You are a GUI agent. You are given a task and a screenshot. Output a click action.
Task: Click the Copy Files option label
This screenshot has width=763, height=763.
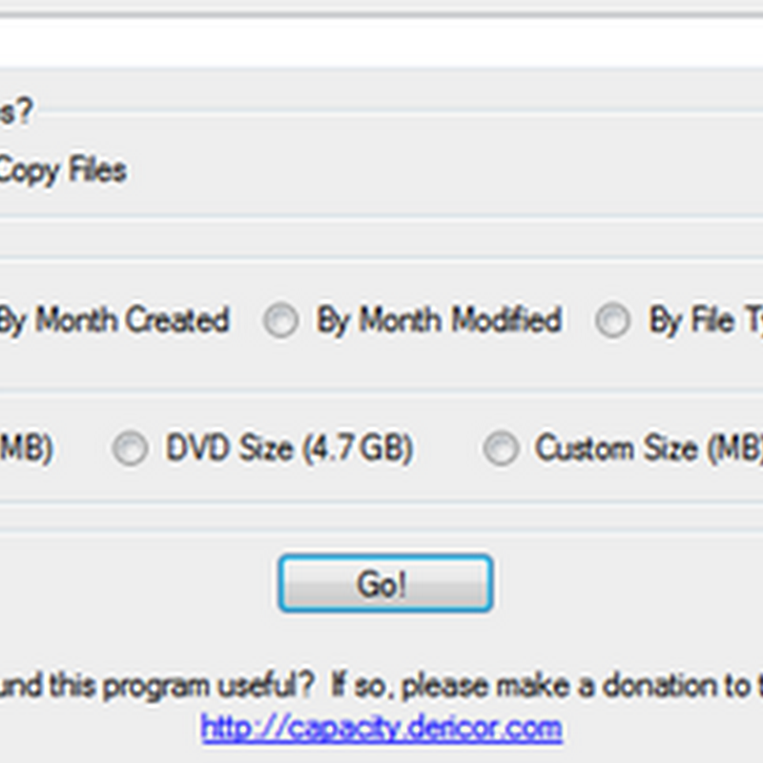(61, 171)
